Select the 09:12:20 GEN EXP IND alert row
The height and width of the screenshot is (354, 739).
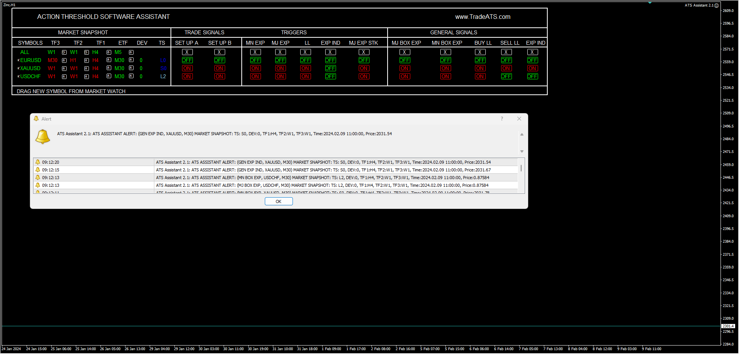tap(276, 162)
